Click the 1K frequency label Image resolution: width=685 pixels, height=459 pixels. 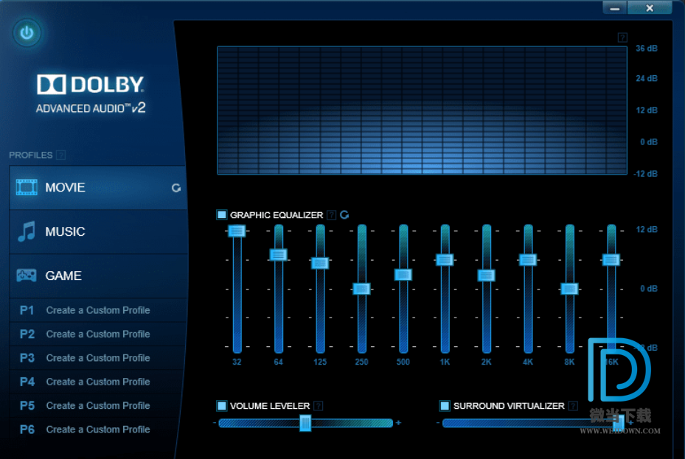click(x=445, y=362)
